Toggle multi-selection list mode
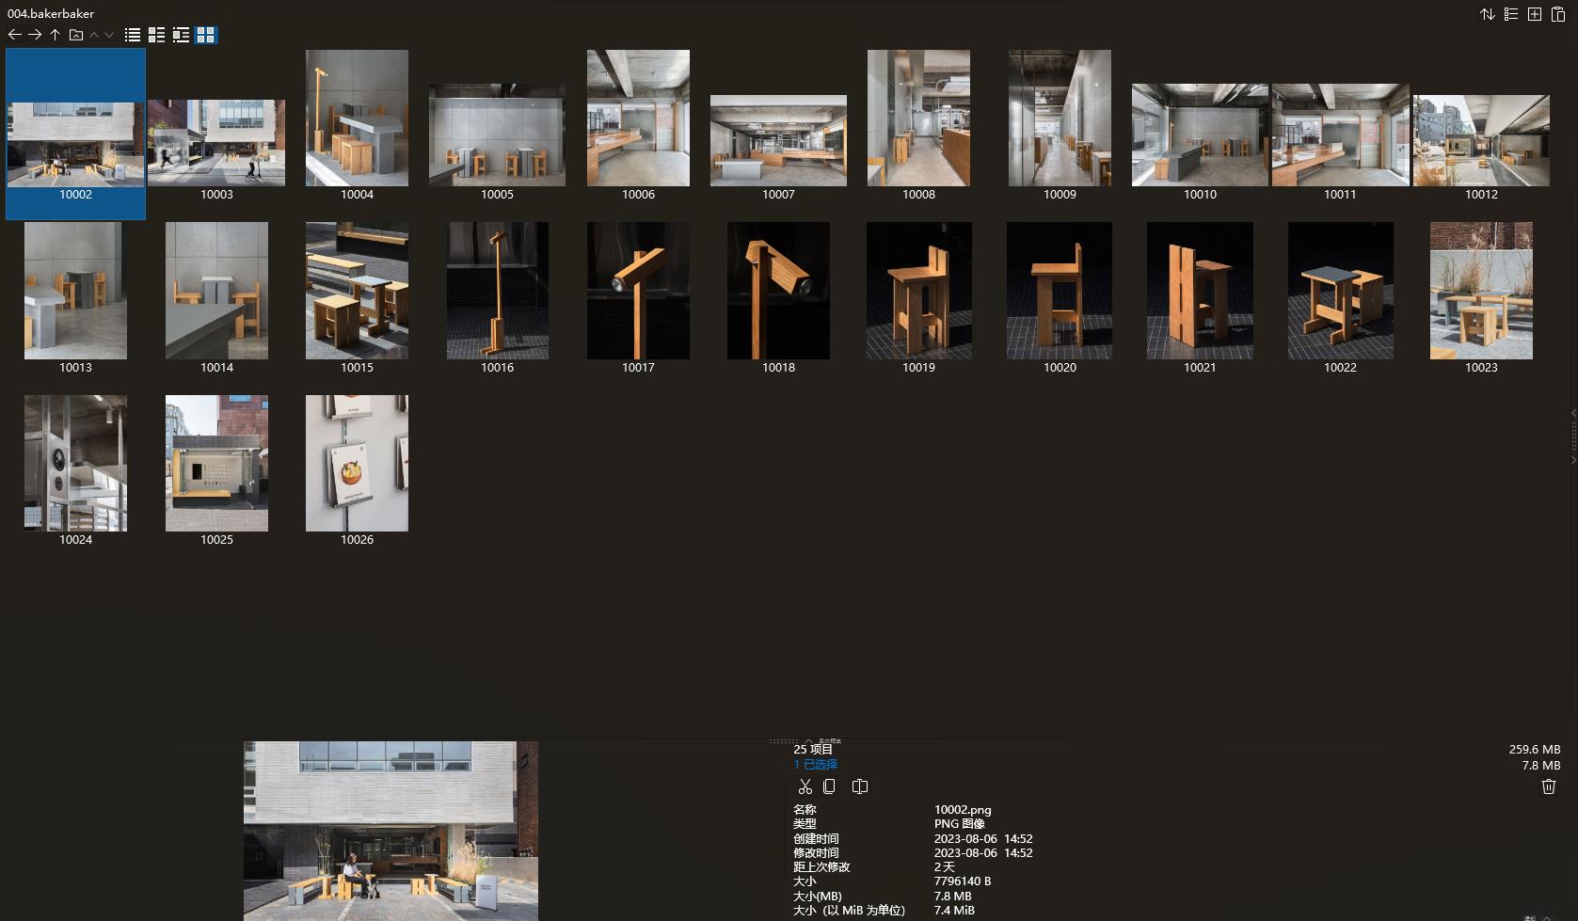 (x=1511, y=14)
